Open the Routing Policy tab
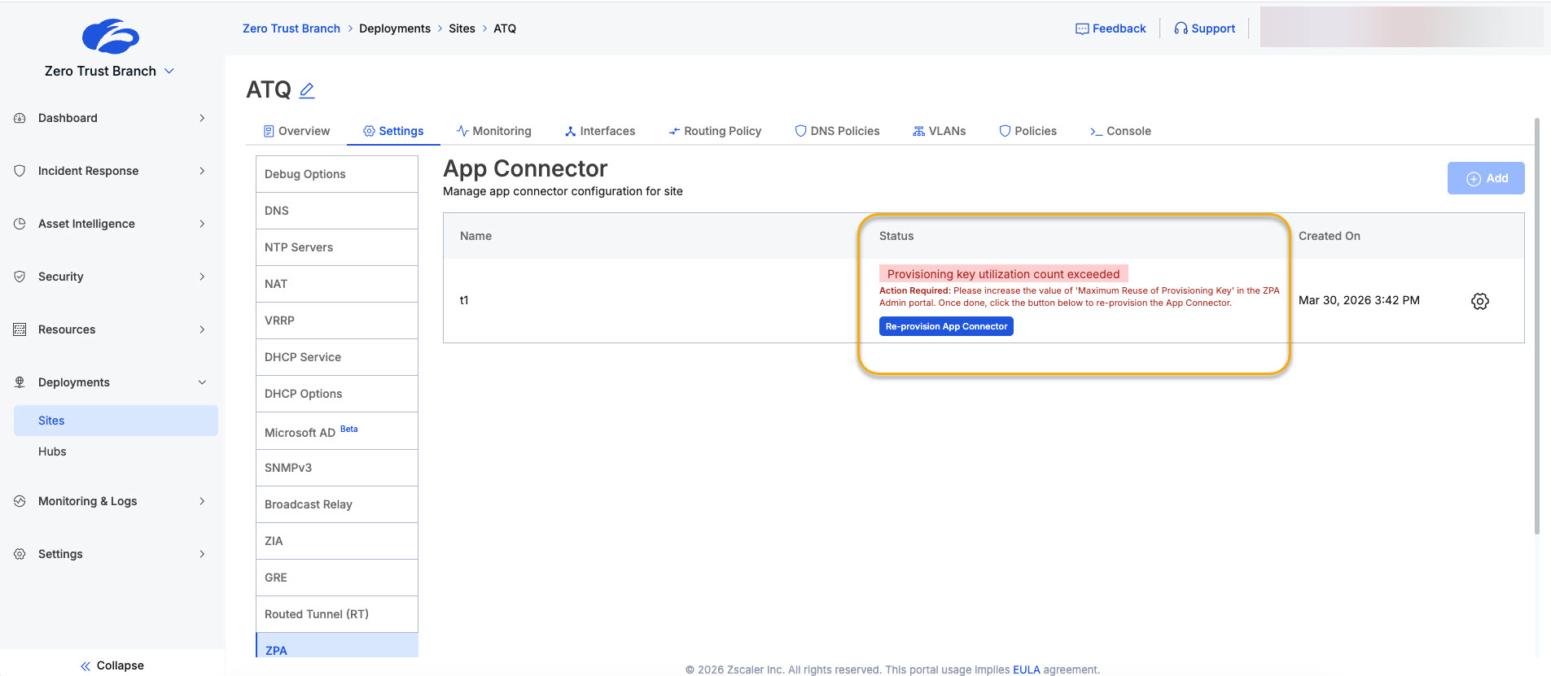The image size is (1551, 676). [x=715, y=131]
